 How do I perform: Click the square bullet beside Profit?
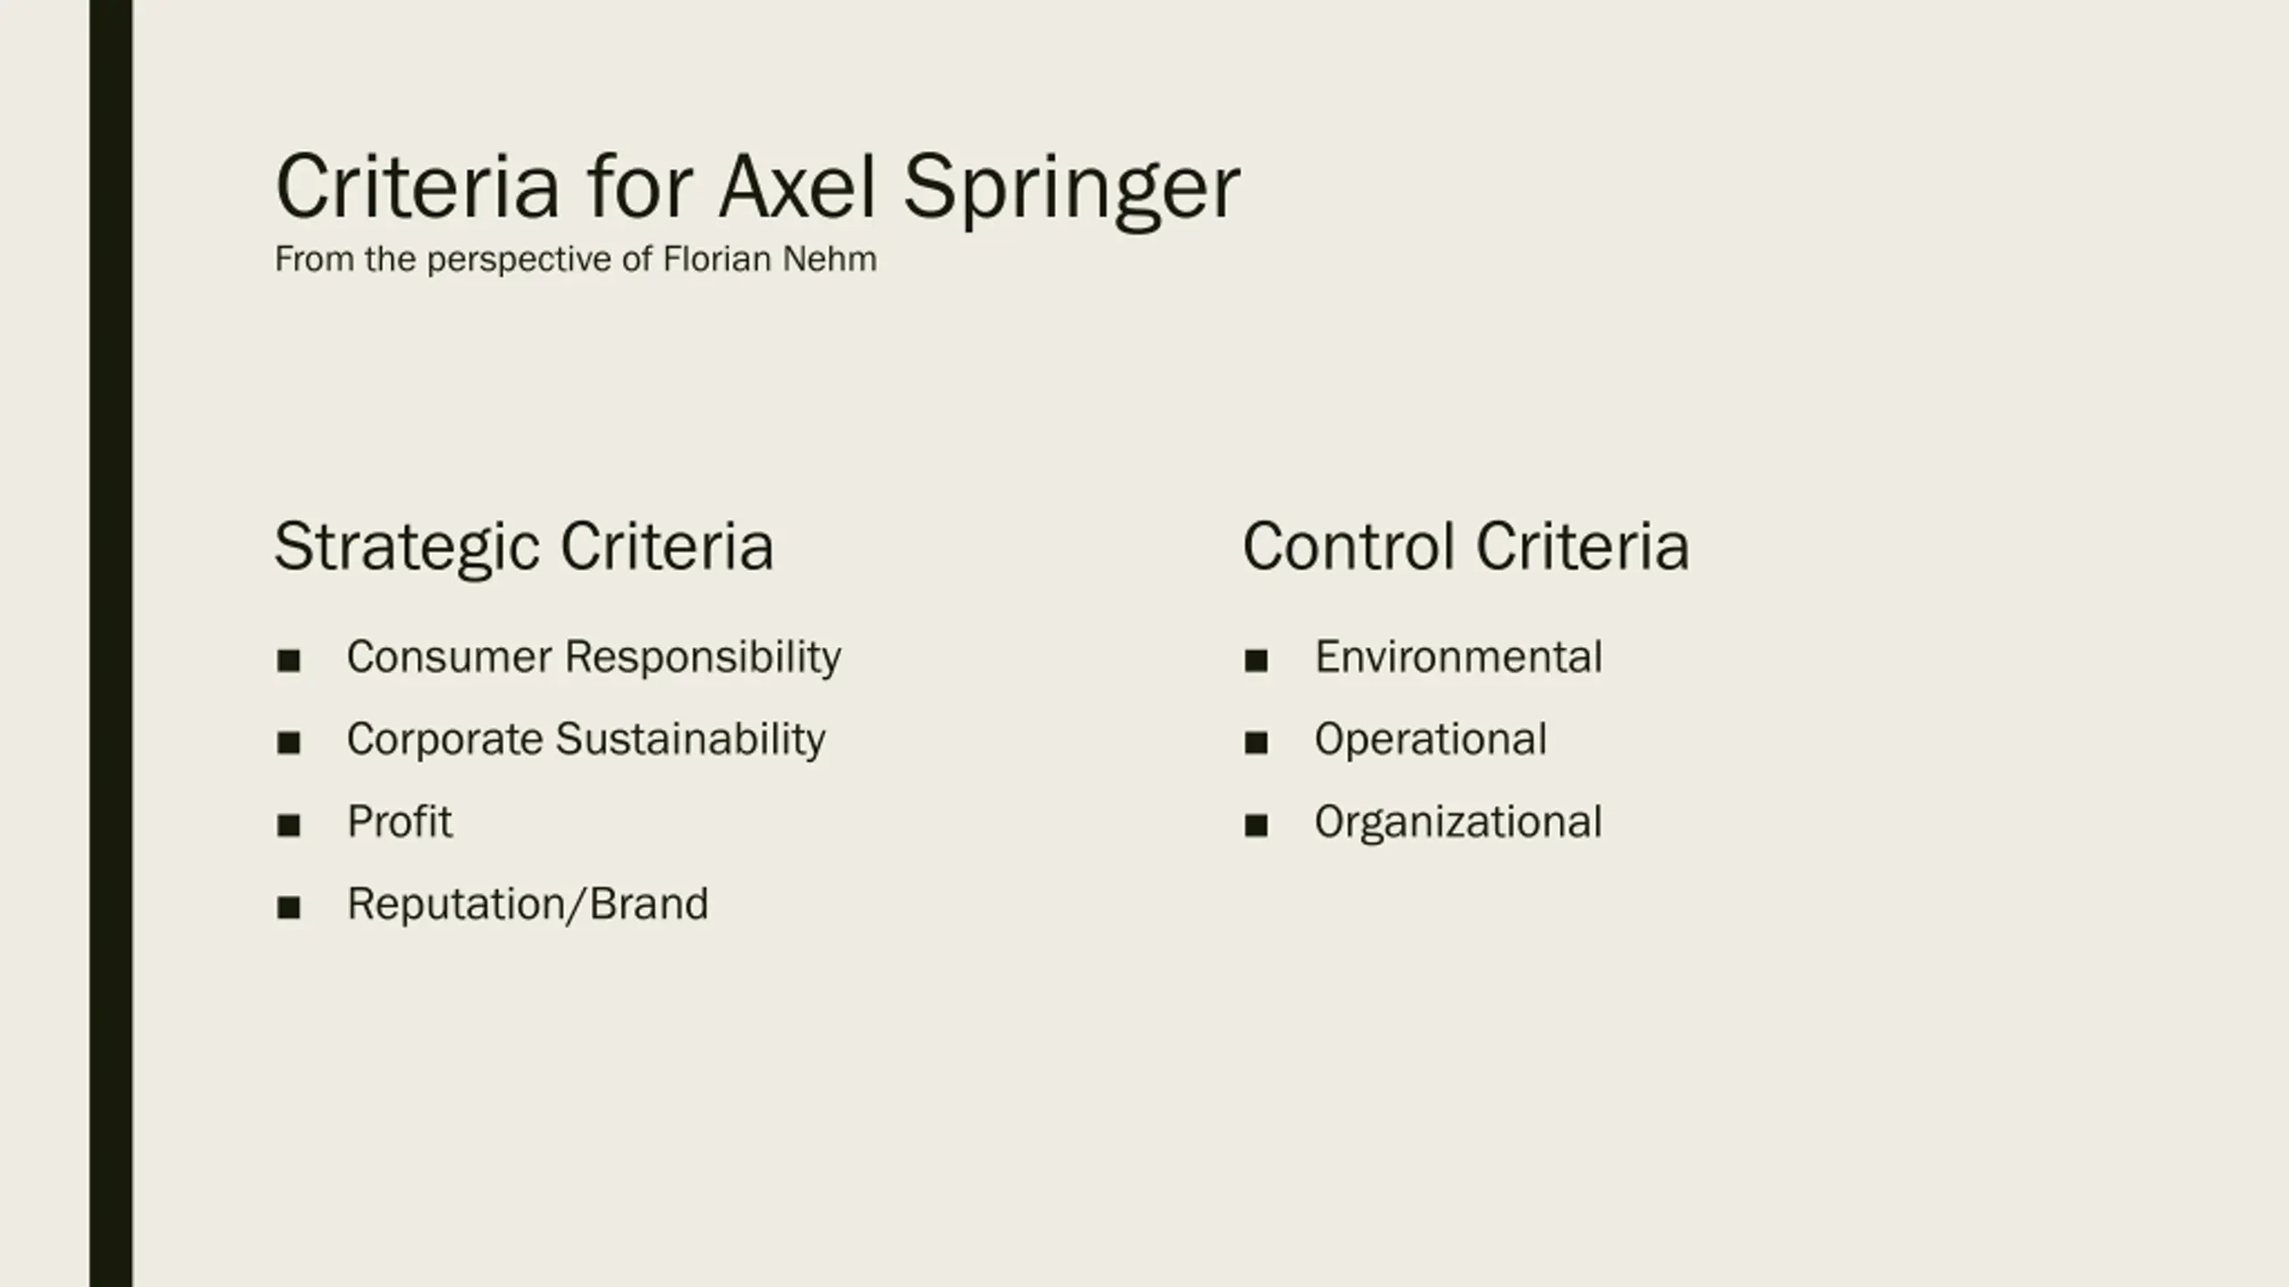tap(288, 825)
